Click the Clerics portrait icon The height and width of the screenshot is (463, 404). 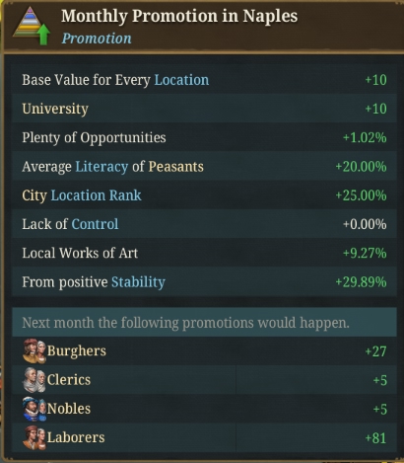[x=34, y=380]
